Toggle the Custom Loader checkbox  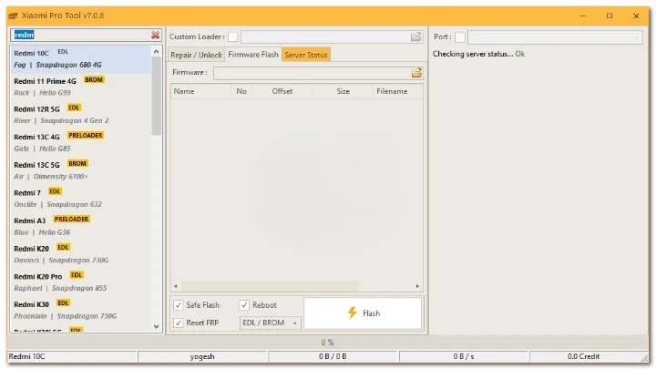(x=233, y=36)
